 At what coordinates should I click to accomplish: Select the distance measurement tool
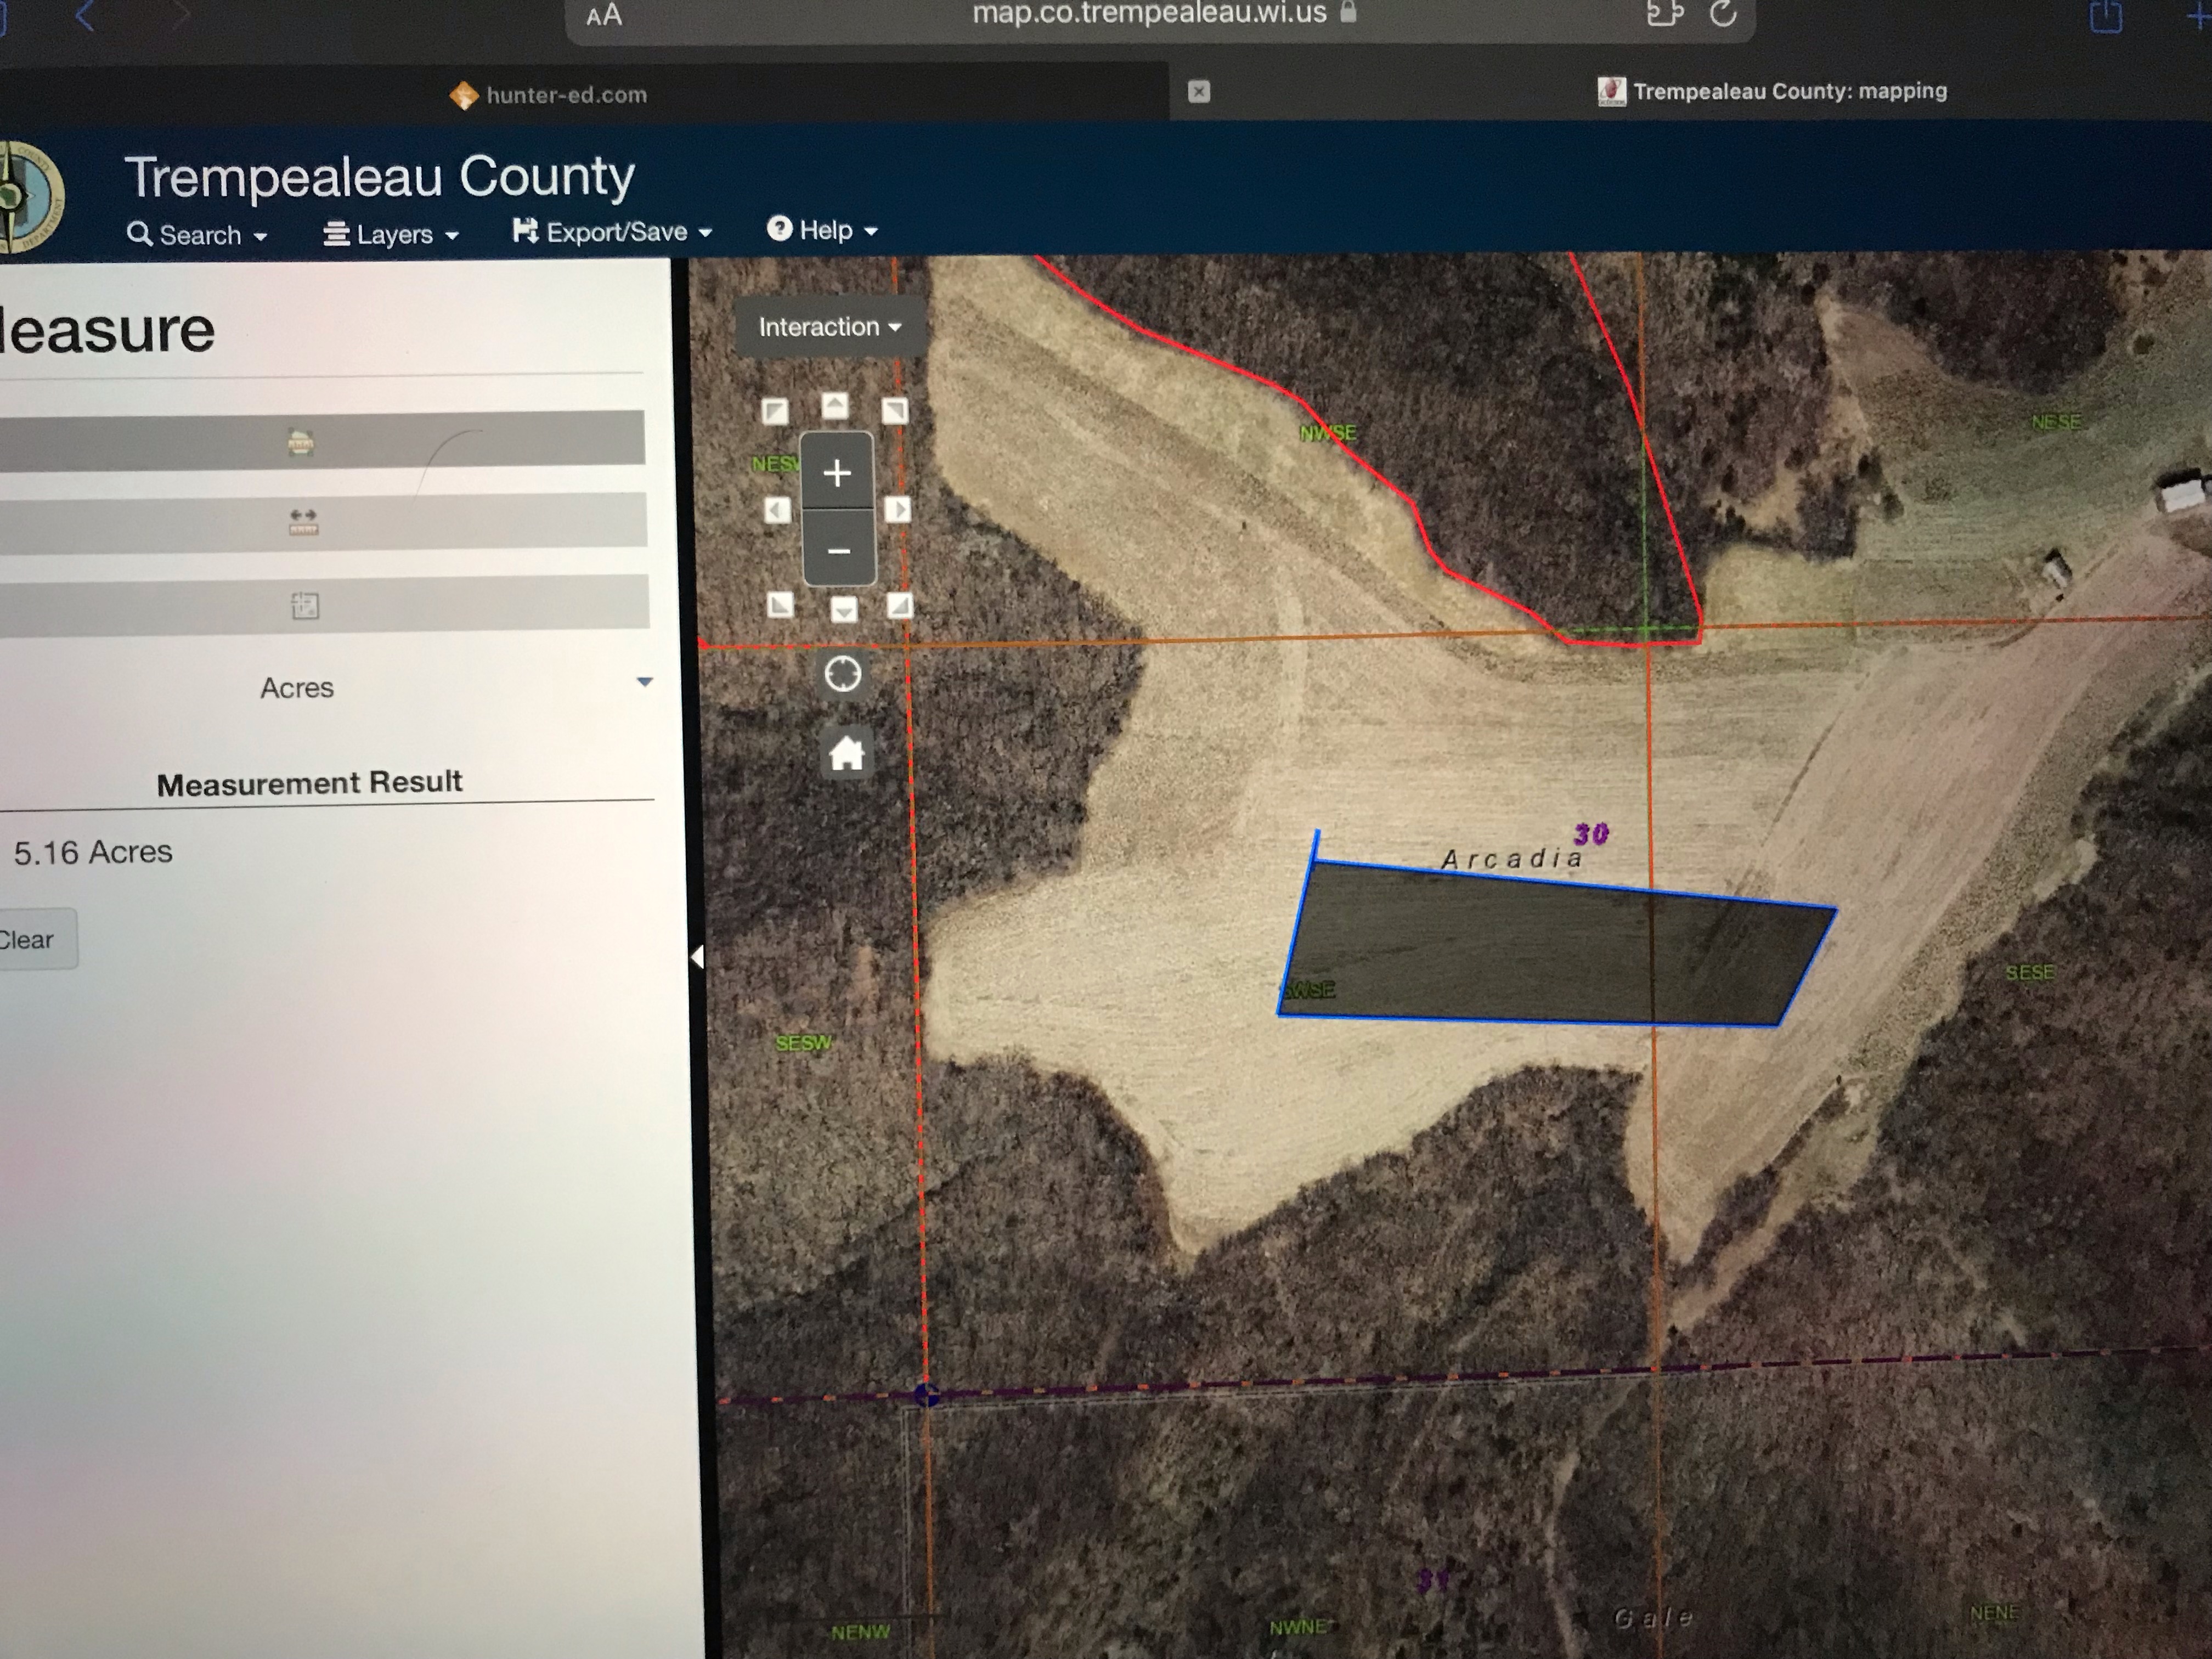click(x=303, y=521)
